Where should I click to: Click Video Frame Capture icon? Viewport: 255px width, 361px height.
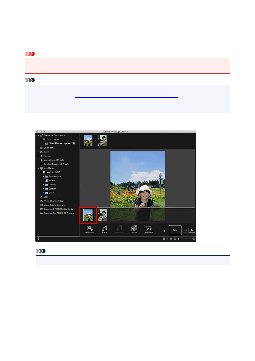pos(41,205)
